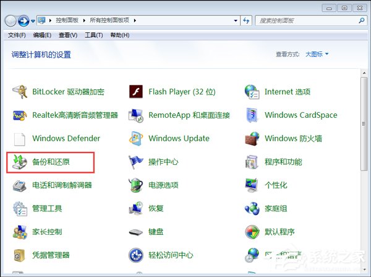Open the 文件(F) menu

17,35
